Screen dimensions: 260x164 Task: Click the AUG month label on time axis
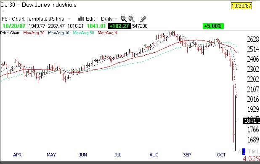pos(154,155)
